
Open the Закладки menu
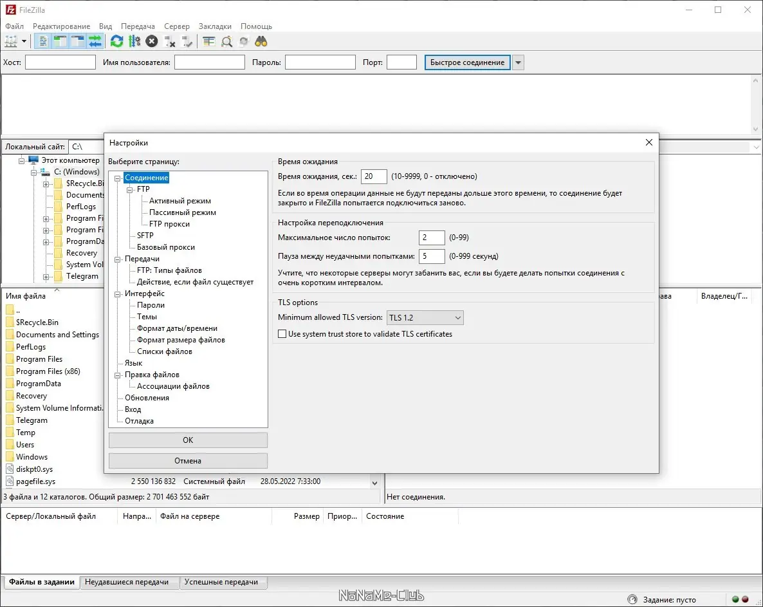[215, 26]
